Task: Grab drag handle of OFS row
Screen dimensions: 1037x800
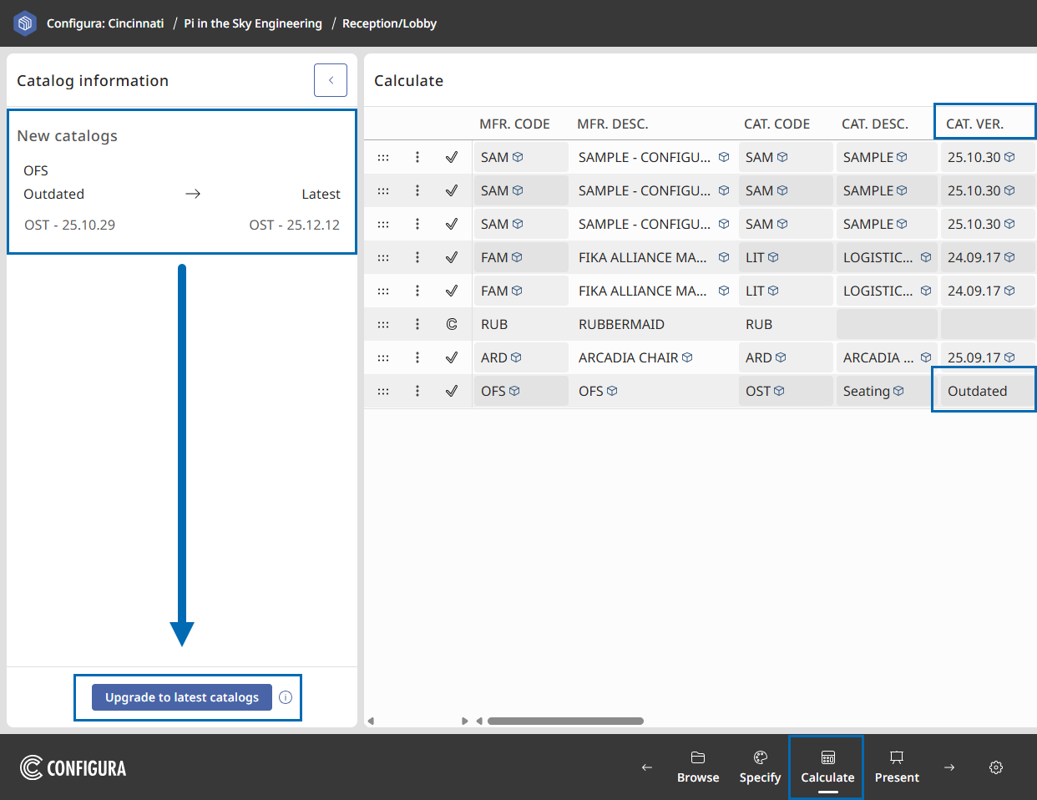Action: (x=383, y=391)
